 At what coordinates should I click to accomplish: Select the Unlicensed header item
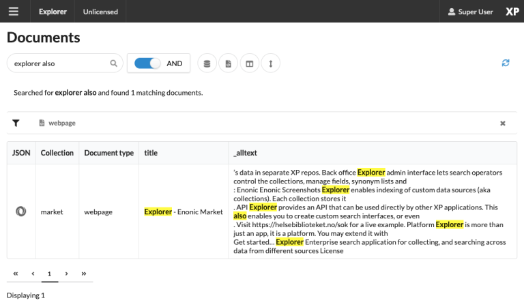point(100,12)
